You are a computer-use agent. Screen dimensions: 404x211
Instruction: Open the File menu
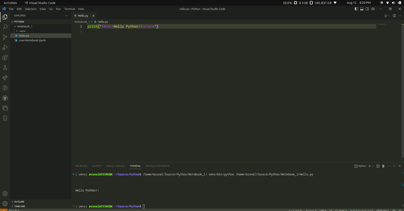pos(11,9)
